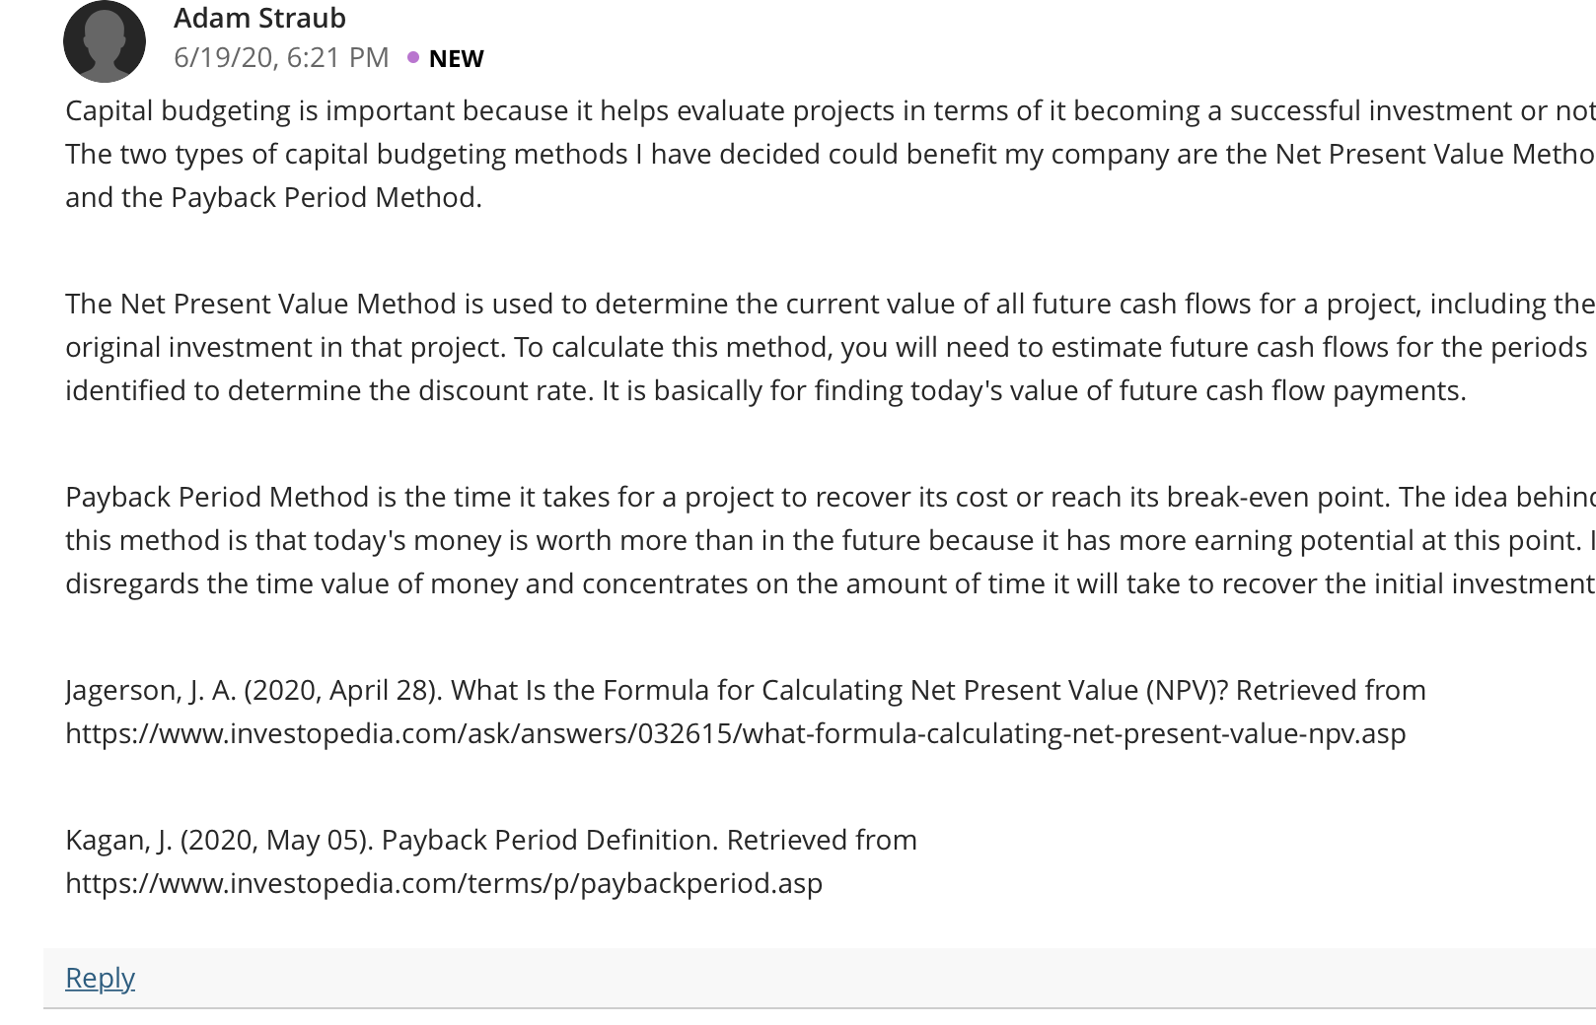Click the text 'and the Payback Period Method.'
The width and height of the screenshot is (1596, 1025).
273,197
